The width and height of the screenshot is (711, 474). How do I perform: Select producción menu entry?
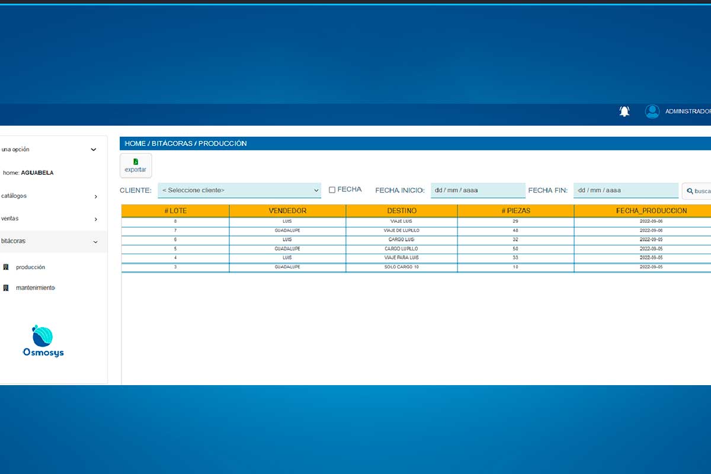pos(30,267)
